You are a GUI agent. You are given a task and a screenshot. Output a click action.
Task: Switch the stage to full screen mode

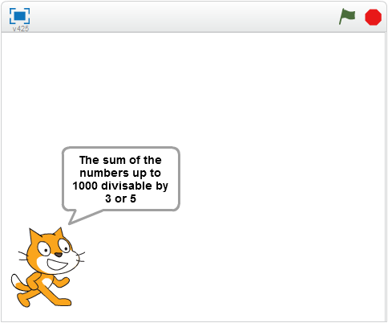(x=19, y=16)
